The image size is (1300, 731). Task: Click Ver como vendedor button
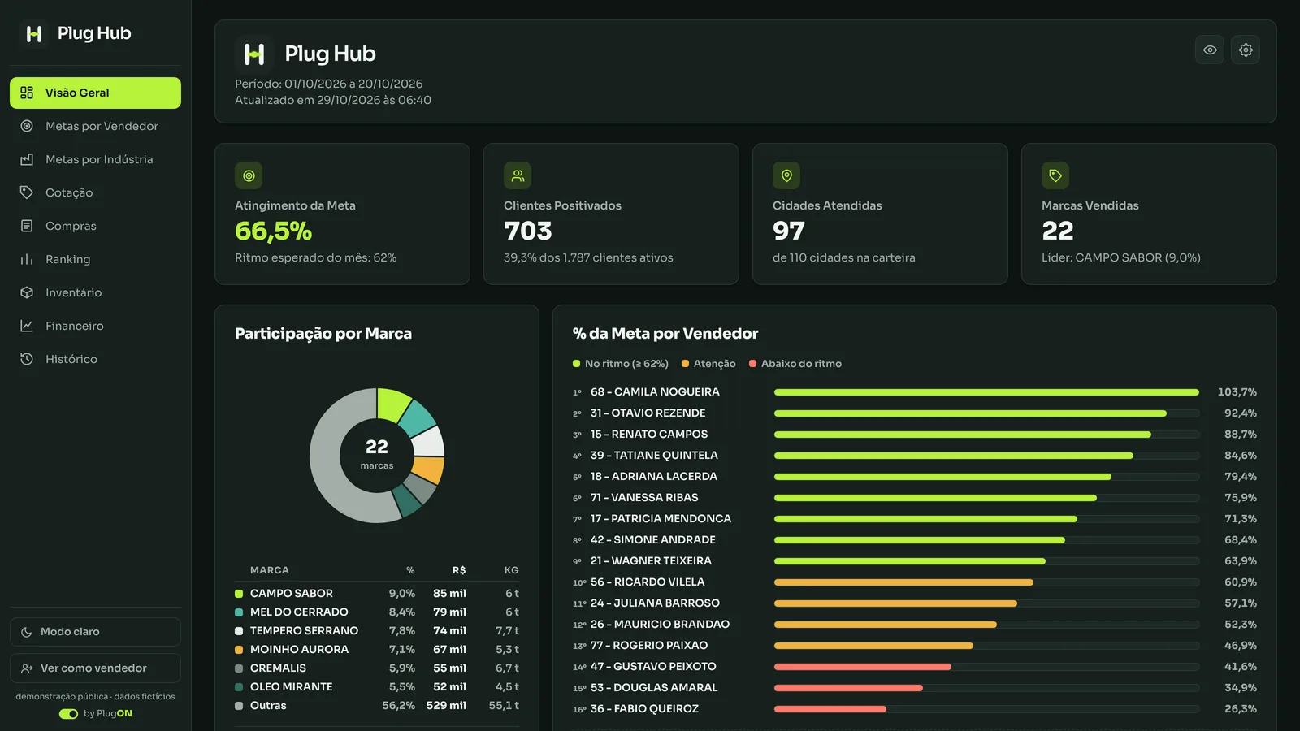point(95,668)
